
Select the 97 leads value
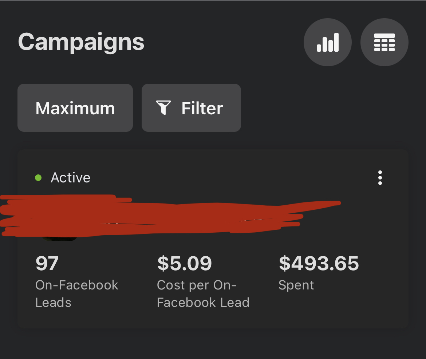(x=47, y=263)
